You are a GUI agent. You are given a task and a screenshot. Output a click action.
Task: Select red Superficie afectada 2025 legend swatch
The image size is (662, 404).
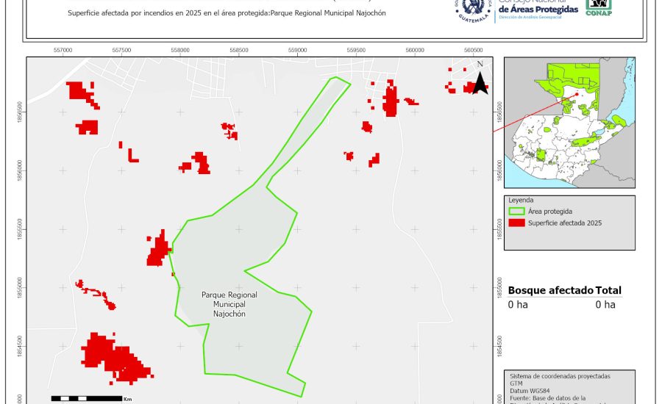pyautogui.click(x=516, y=223)
